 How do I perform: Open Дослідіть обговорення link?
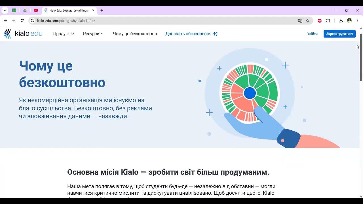coord(191,34)
